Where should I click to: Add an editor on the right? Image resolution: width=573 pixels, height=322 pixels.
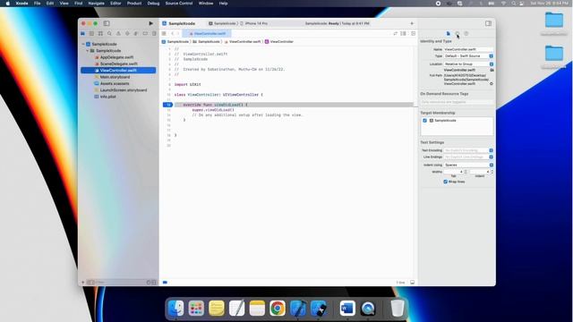click(x=414, y=34)
